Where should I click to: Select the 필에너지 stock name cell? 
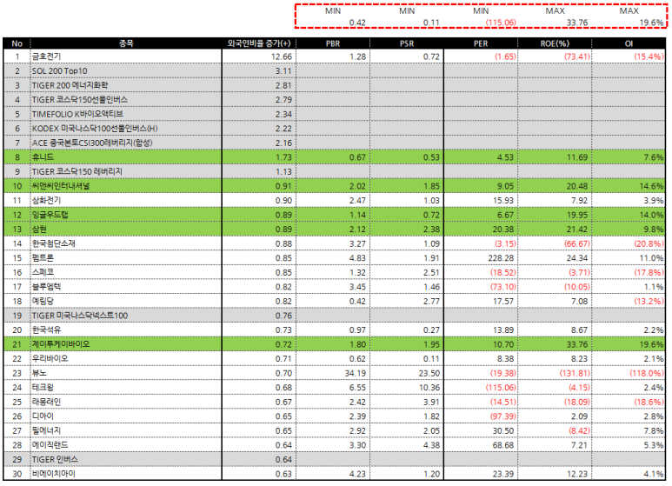[x=126, y=430]
